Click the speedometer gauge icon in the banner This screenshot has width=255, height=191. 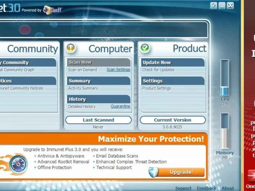coord(18,164)
